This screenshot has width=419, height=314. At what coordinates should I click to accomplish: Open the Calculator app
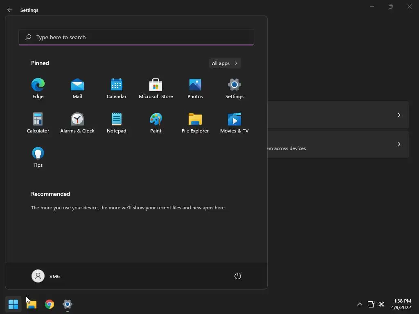click(38, 123)
